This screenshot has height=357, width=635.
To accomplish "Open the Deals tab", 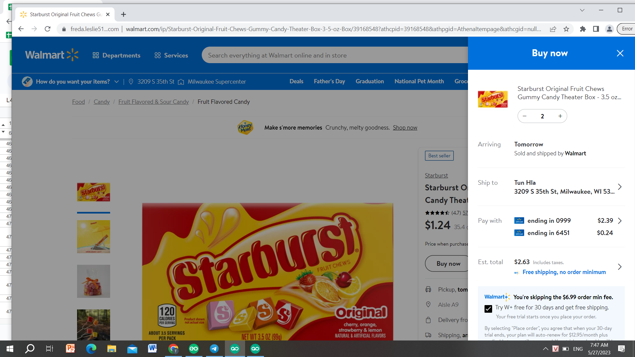I will pos(296,81).
